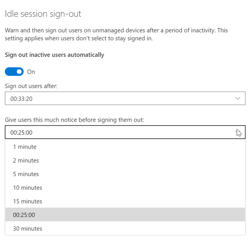Viewport: 249px width, 242px height.
Task: Click the white knob of the toggle switch
Action: (20, 72)
